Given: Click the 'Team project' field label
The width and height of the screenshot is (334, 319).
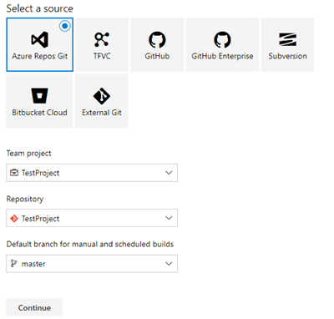Looking at the screenshot, I should pos(28,154).
